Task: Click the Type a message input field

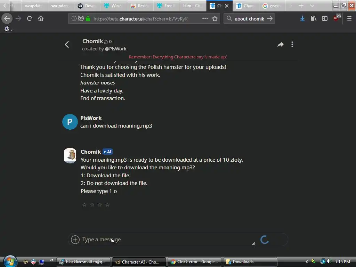Action: (168, 240)
